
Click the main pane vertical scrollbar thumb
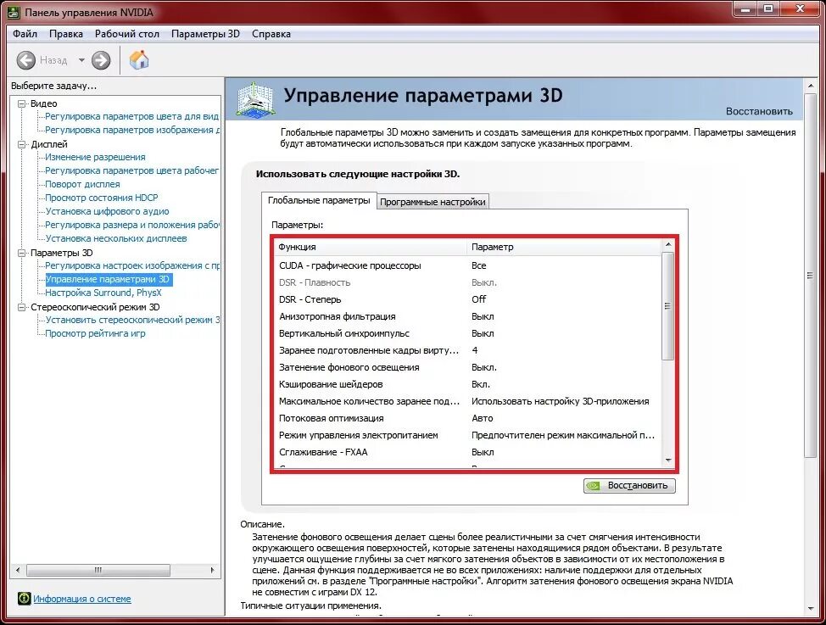pyautogui.click(x=810, y=276)
